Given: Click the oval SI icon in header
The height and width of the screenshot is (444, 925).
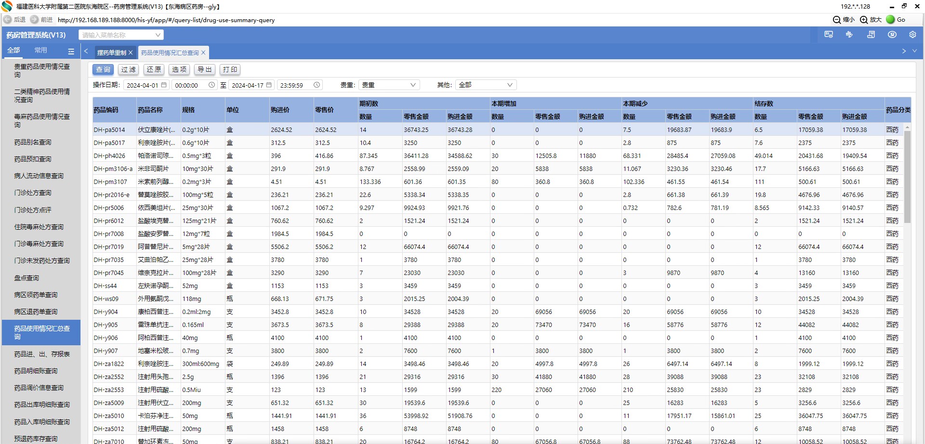Looking at the screenshot, I should point(892,35).
